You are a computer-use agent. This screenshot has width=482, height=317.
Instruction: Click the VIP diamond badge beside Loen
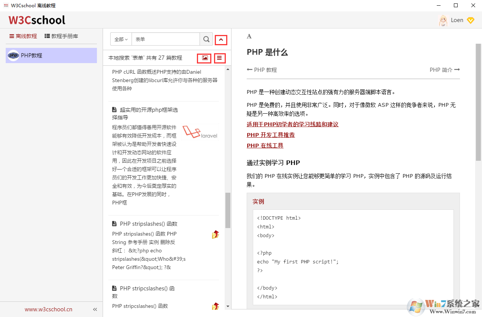tap(471, 20)
